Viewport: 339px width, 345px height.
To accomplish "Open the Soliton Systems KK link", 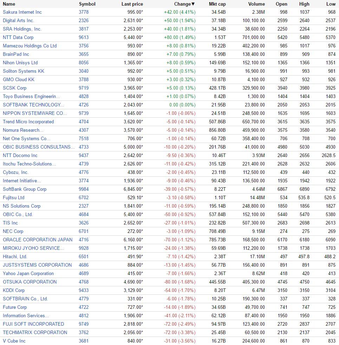I will (24, 71).
